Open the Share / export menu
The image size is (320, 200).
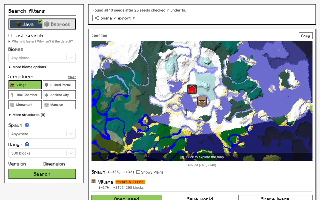click(115, 18)
